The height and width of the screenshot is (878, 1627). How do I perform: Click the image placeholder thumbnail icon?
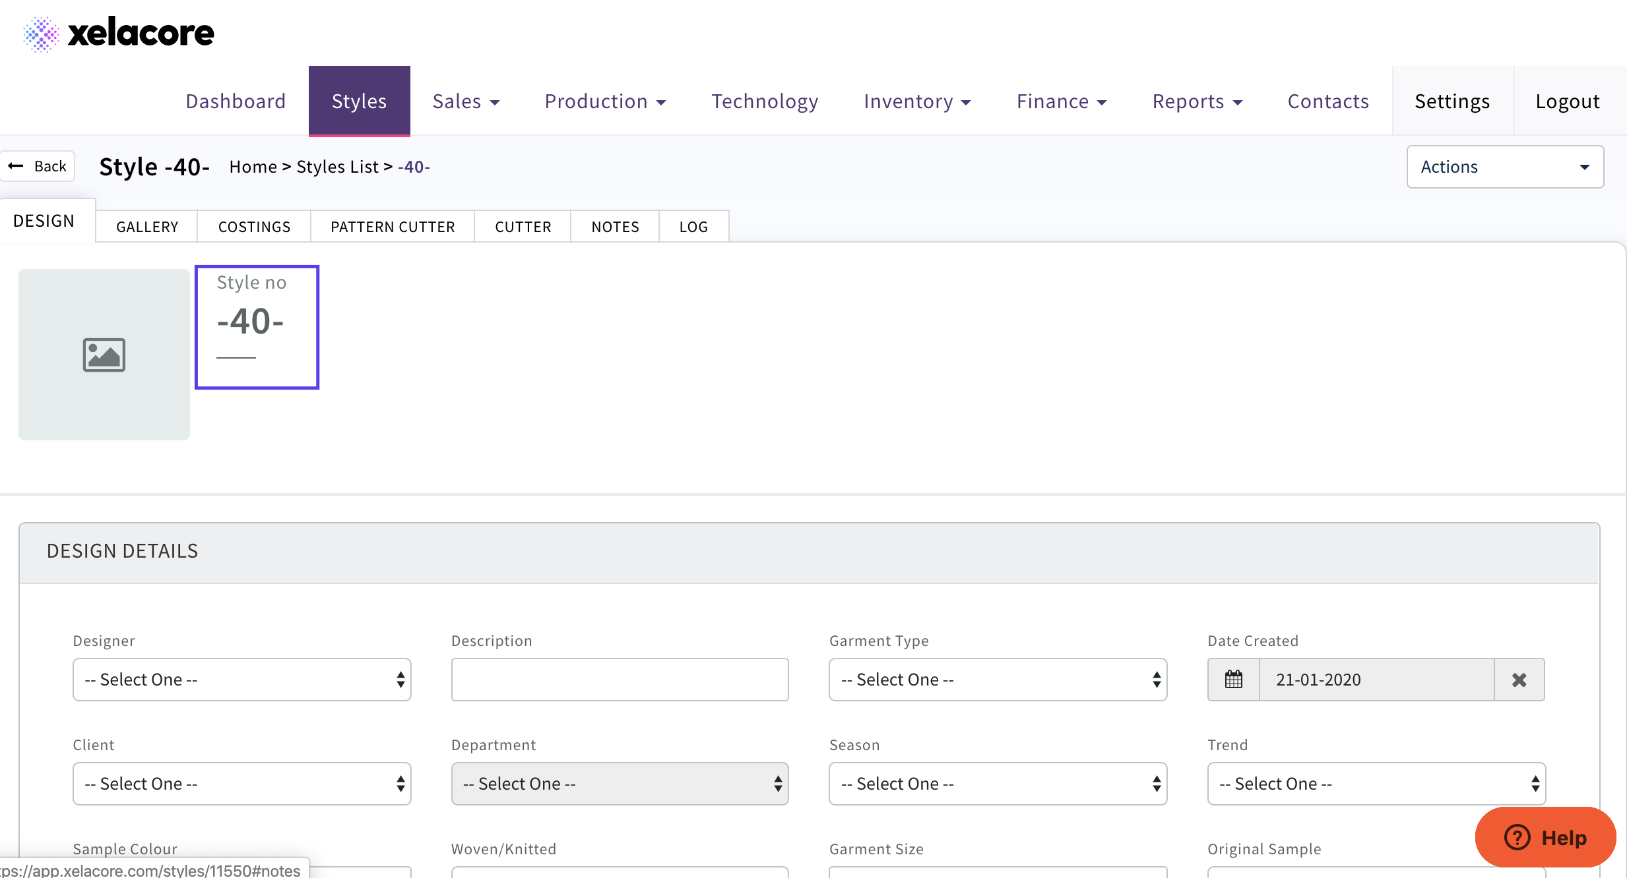(104, 355)
